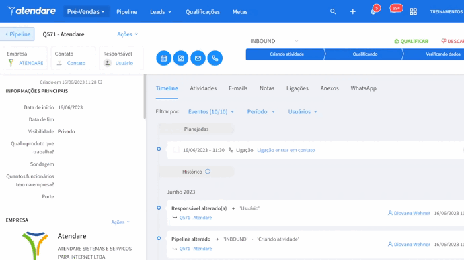
Task: Switch to the WhatsApp tab
Action: 363,88
